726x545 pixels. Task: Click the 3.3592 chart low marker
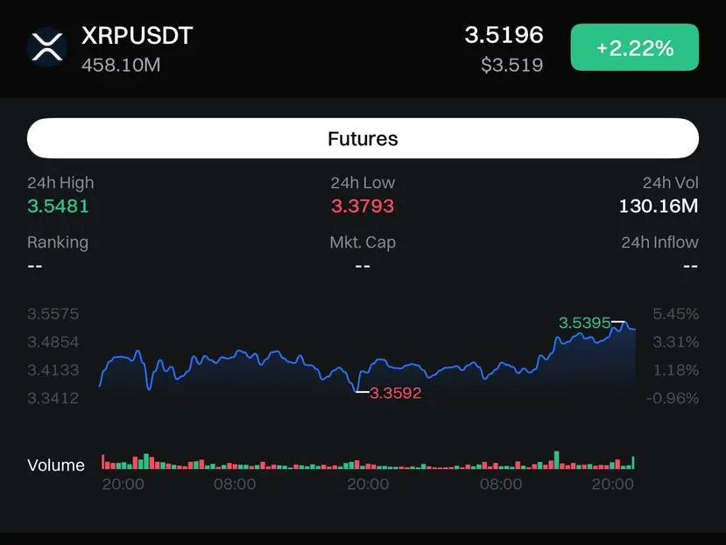click(x=396, y=393)
